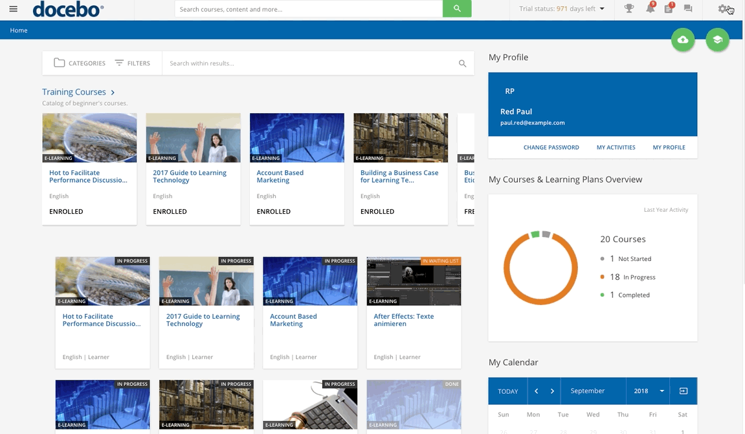
Task: Go to next calendar month
Action: (x=552, y=391)
